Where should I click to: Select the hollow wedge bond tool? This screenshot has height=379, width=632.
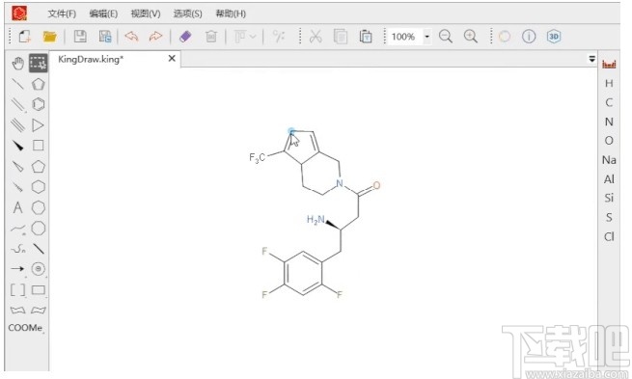click(17, 166)
